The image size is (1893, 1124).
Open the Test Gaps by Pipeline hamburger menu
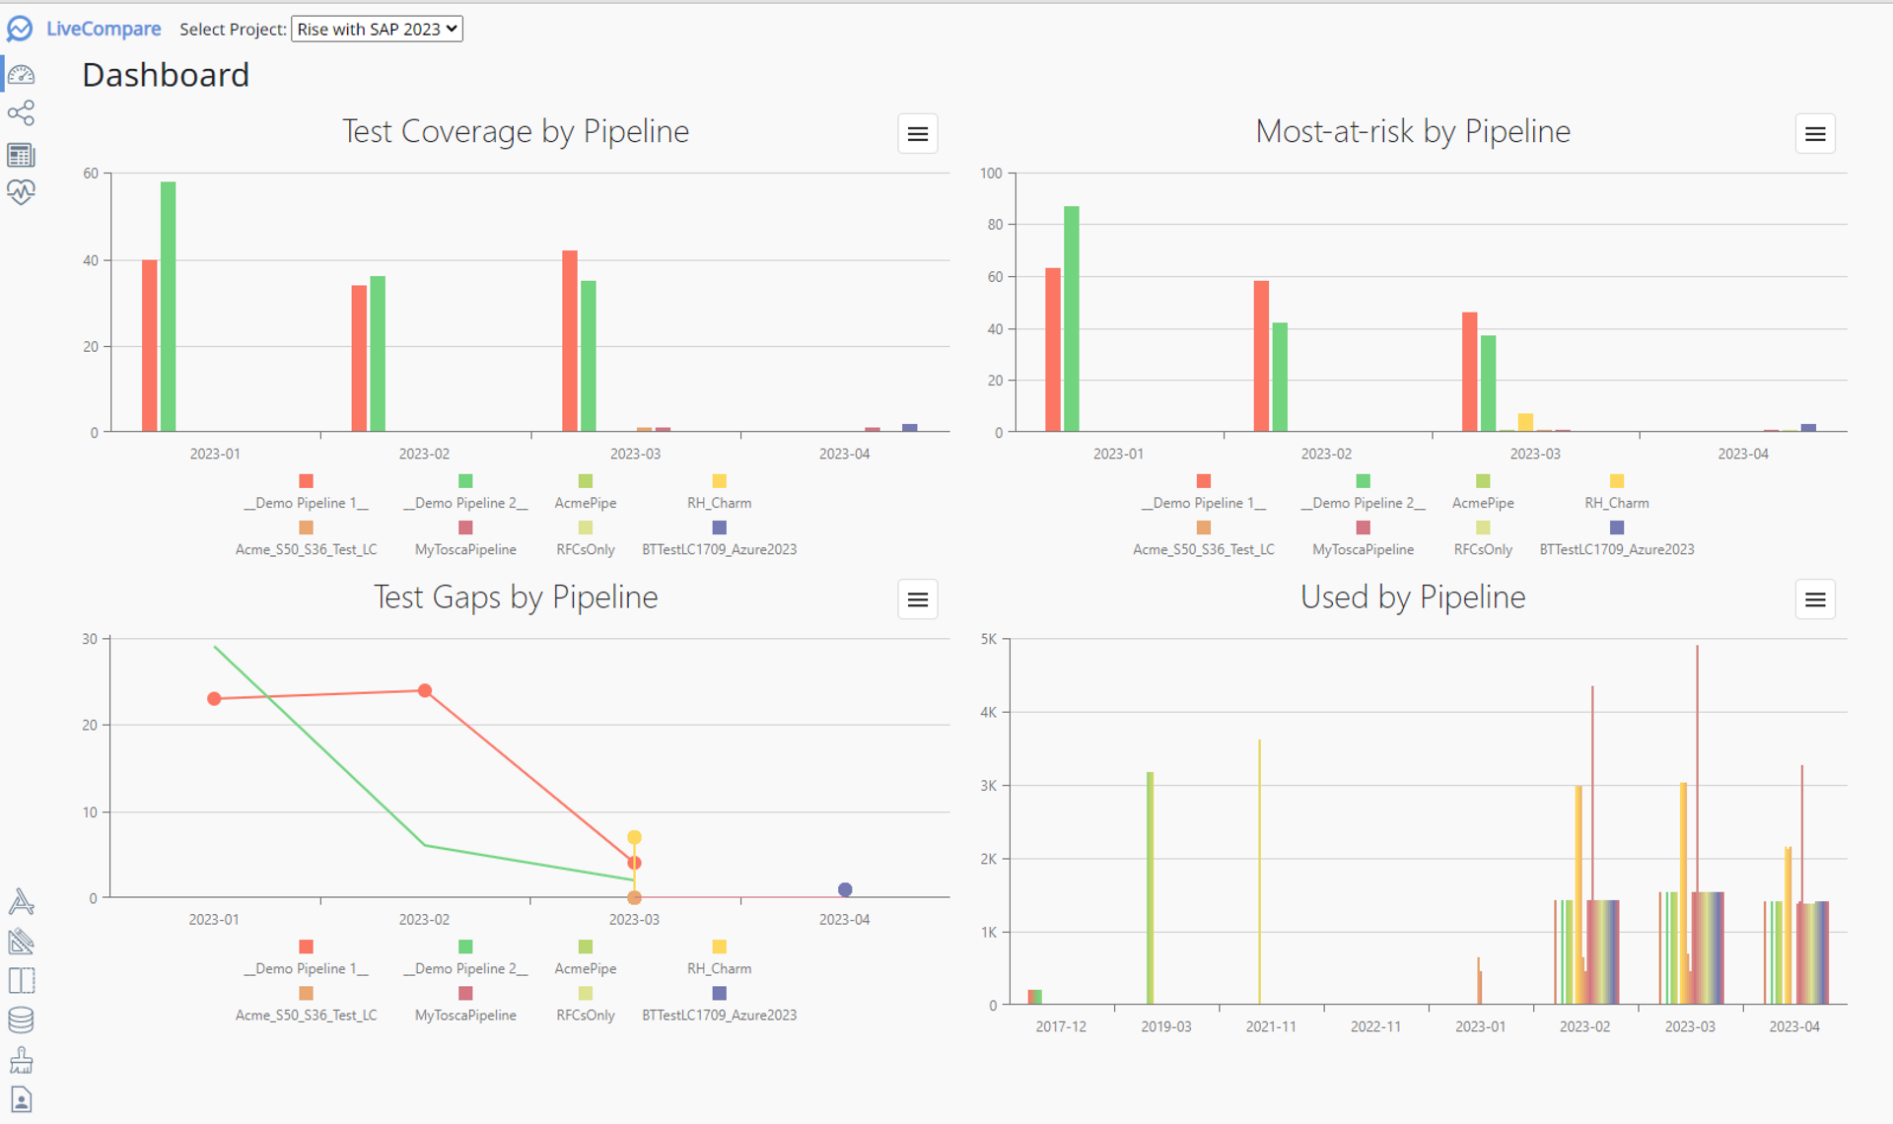coord(917,598)
